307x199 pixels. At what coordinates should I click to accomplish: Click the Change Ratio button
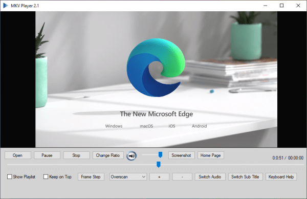108,155
